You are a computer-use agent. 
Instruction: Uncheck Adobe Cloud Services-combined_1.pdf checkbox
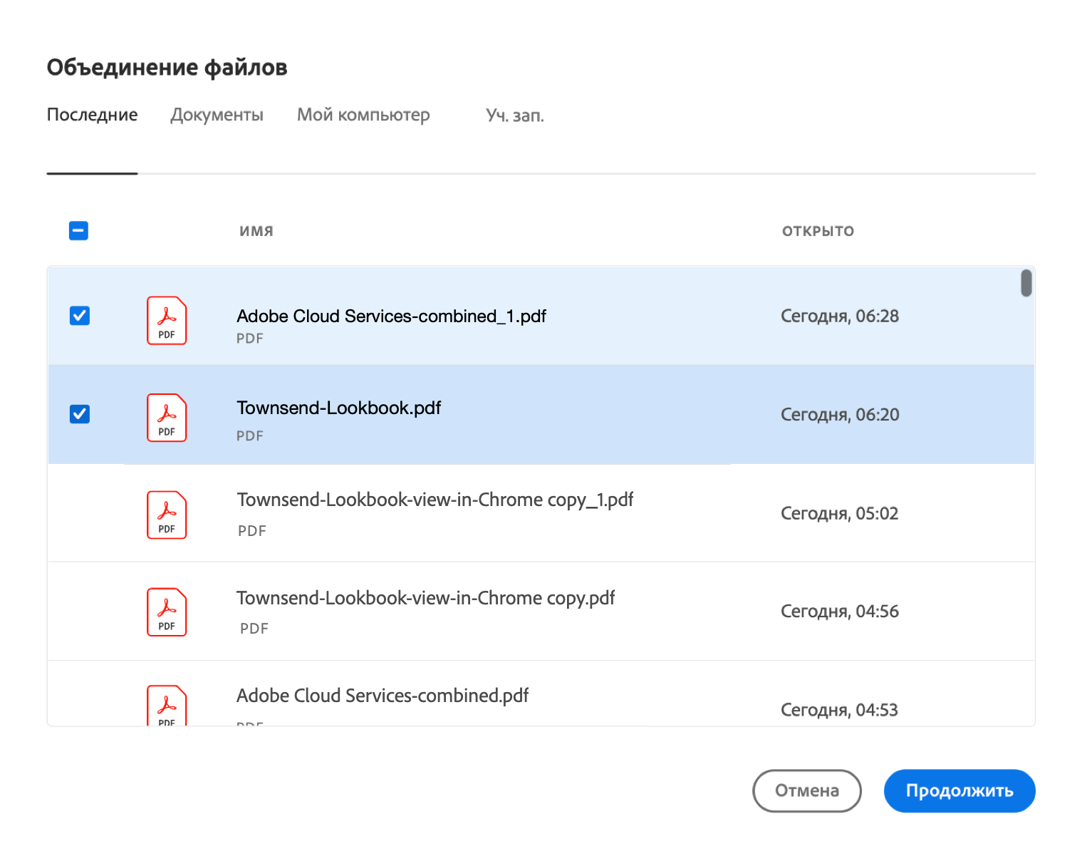pos(80,316)
